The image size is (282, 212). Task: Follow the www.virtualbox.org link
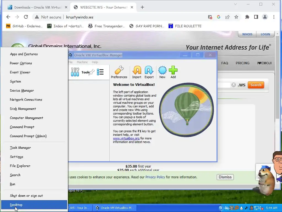click(126, 138)
